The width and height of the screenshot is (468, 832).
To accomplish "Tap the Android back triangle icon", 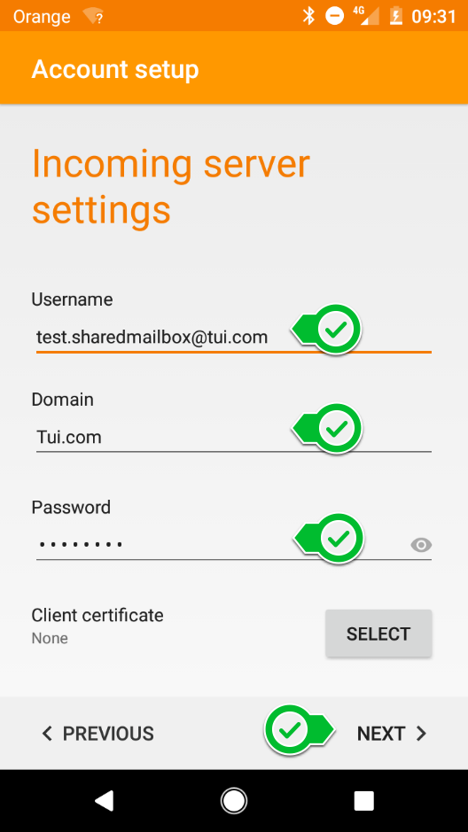I will click(104, 801).
